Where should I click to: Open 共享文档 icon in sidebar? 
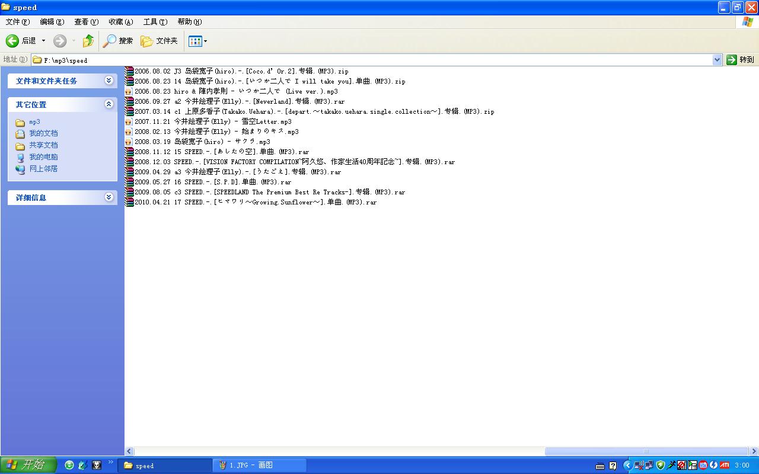coord(20,146)
